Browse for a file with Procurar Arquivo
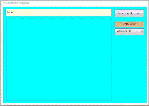This screenshot has width=149, height=106. point(129,13)
